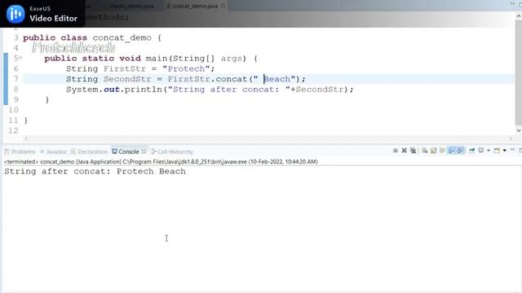Click the Remove Launch (single X) icon
The height and width of the screenshot is (293, 522).
coord(405,151)
